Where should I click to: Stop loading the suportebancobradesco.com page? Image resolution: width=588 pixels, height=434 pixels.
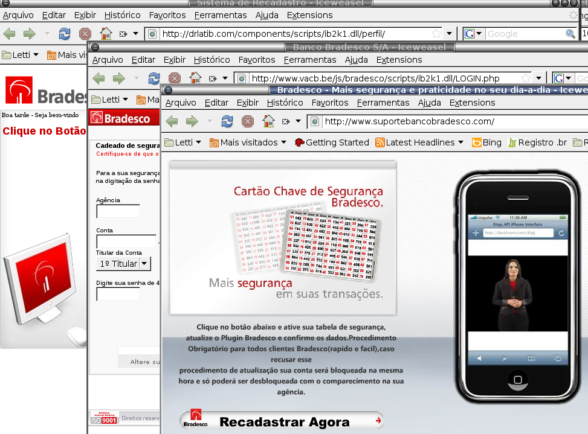pyautogui.click(x=248, y=121)
